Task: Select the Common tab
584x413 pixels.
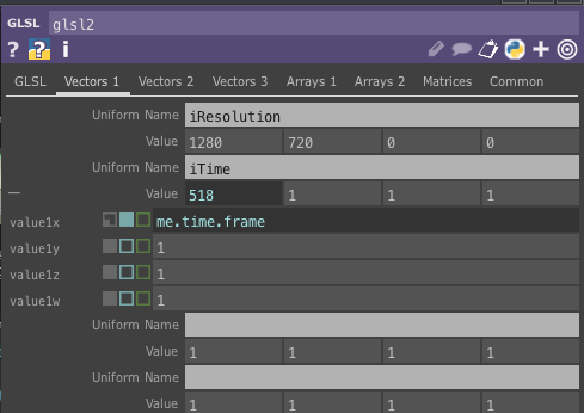Action: (x=516, y=81)
